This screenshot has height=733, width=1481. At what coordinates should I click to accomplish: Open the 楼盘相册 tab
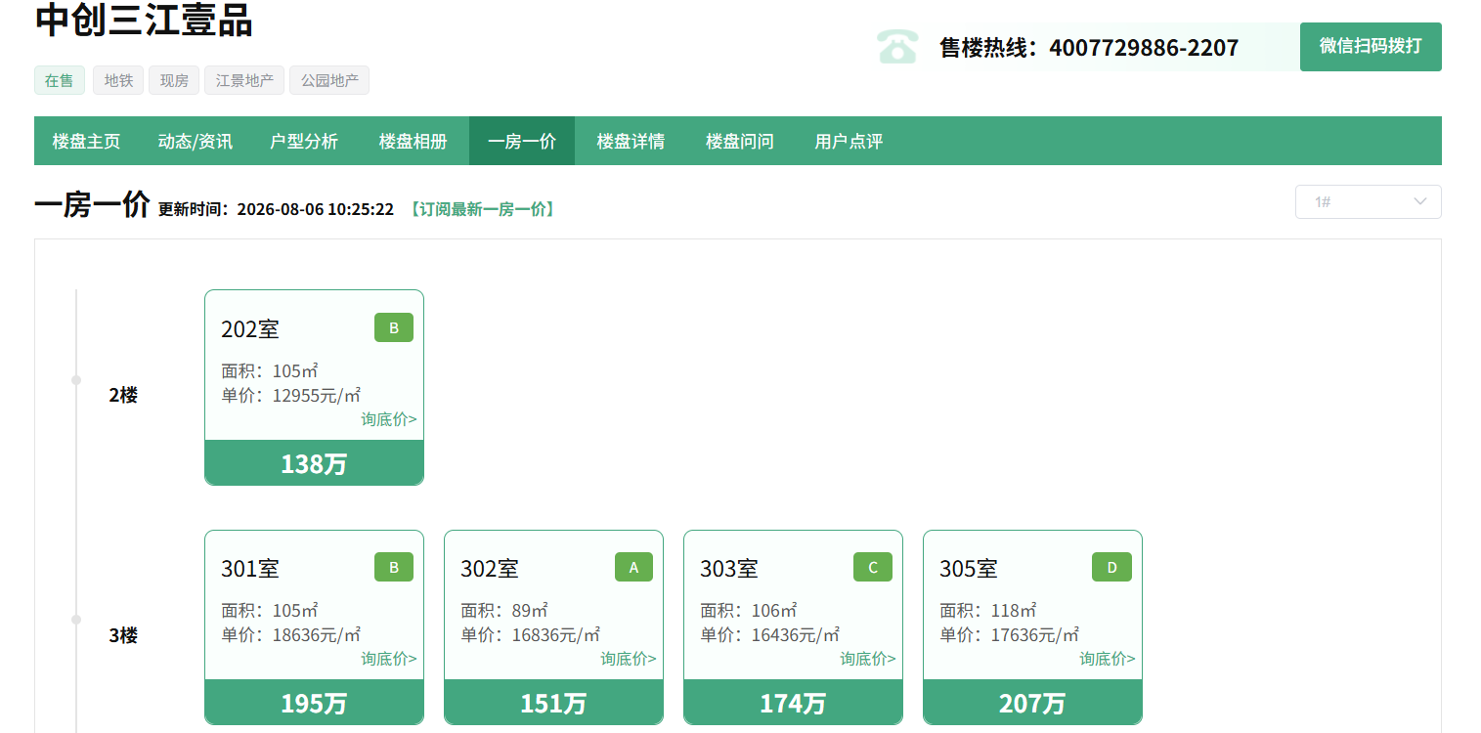click(x=413, y=141)
